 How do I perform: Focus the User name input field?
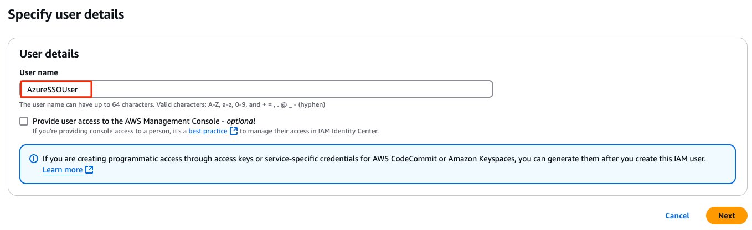[256, 89]
